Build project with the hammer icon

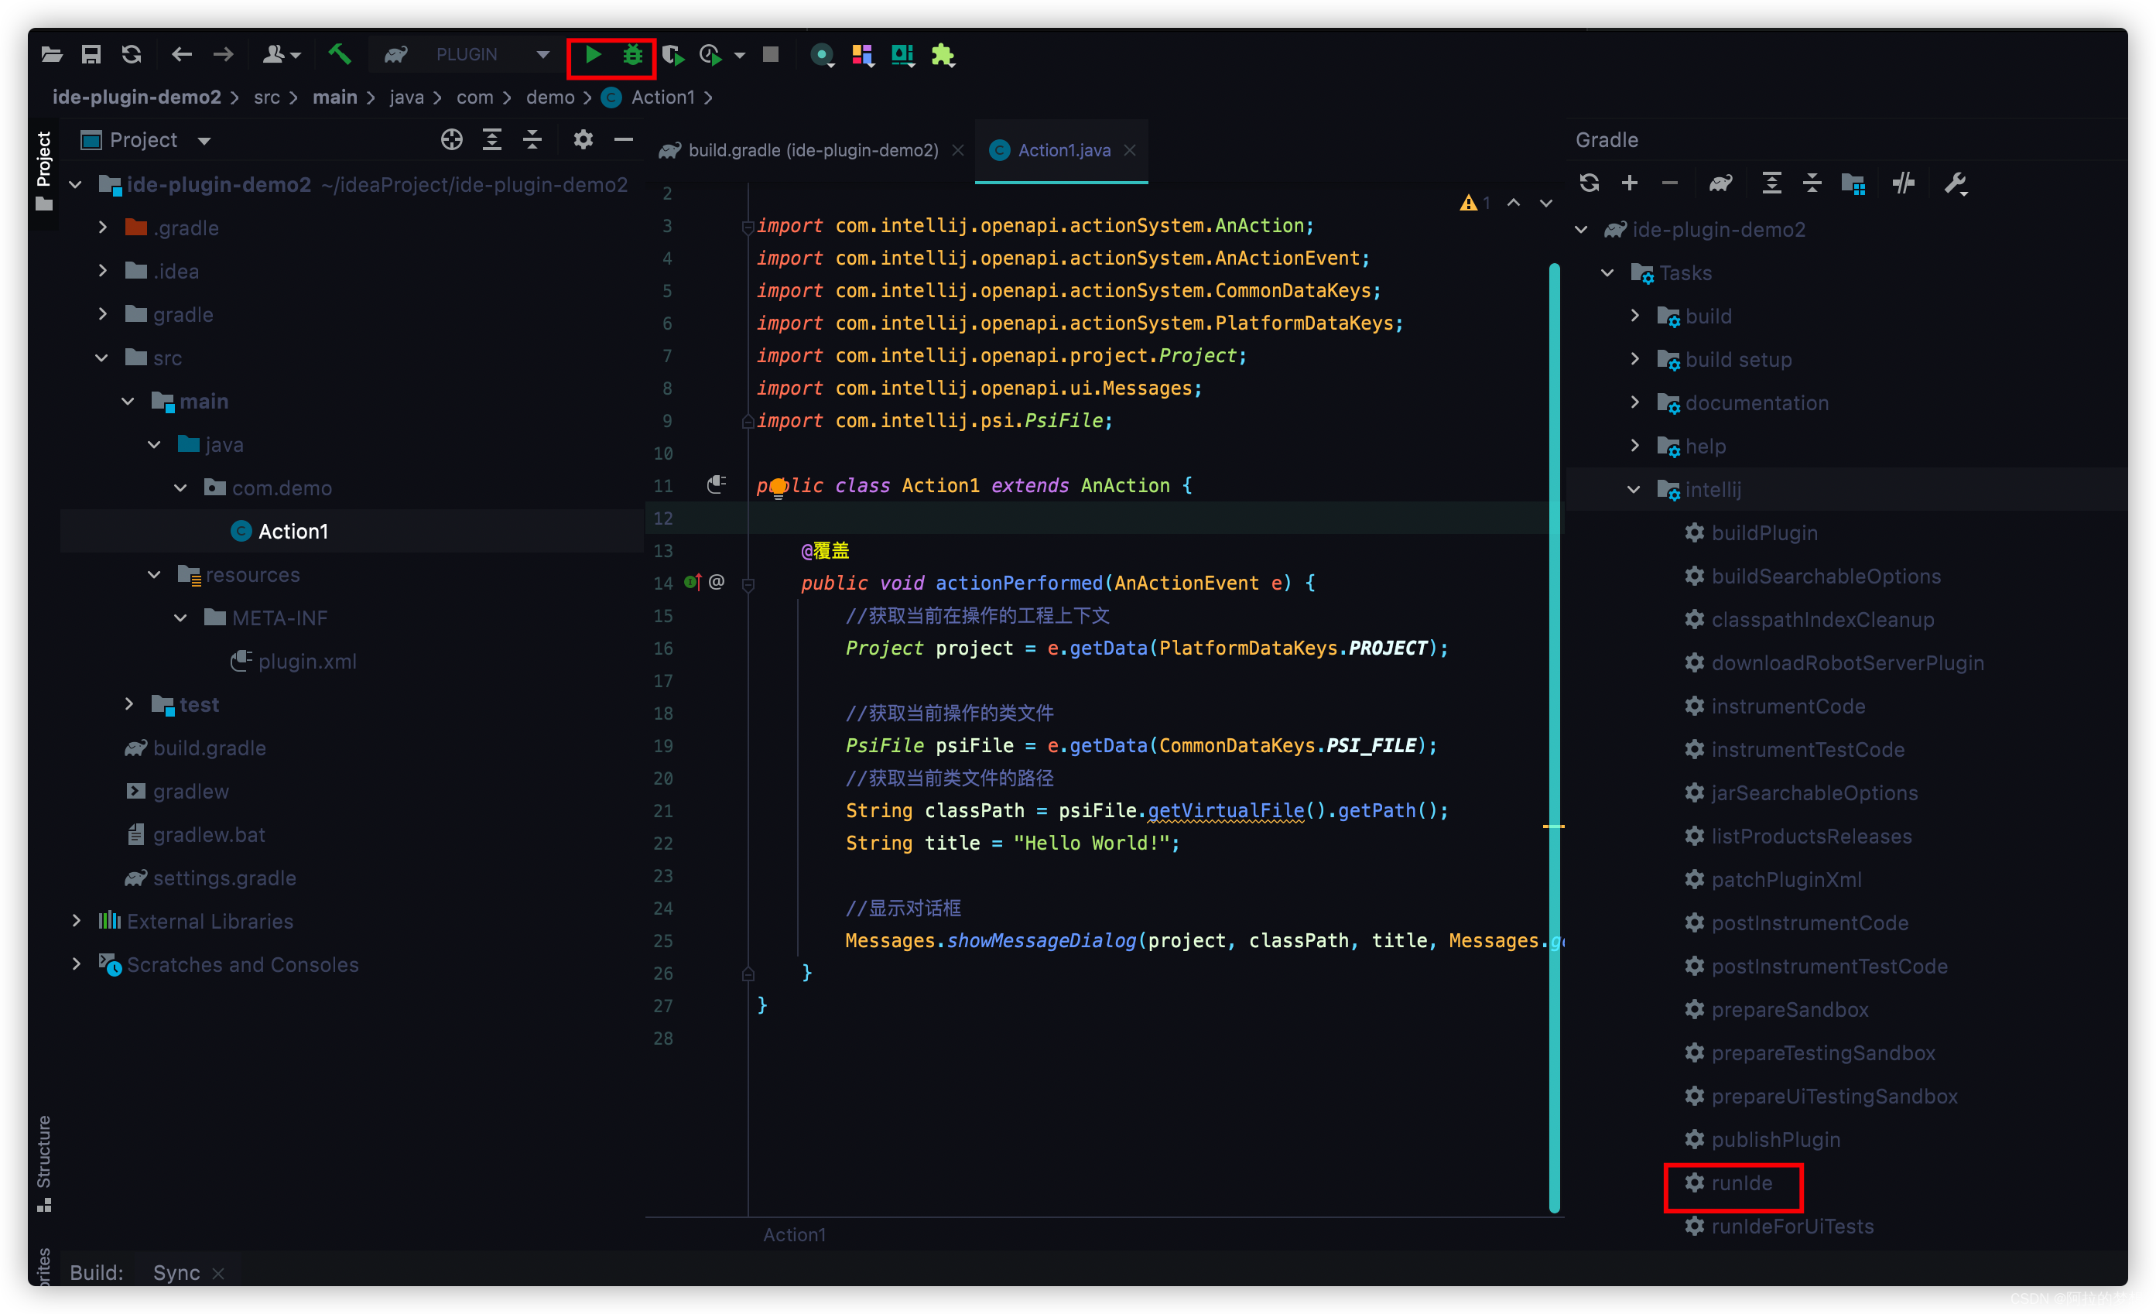tap(340, 54)
